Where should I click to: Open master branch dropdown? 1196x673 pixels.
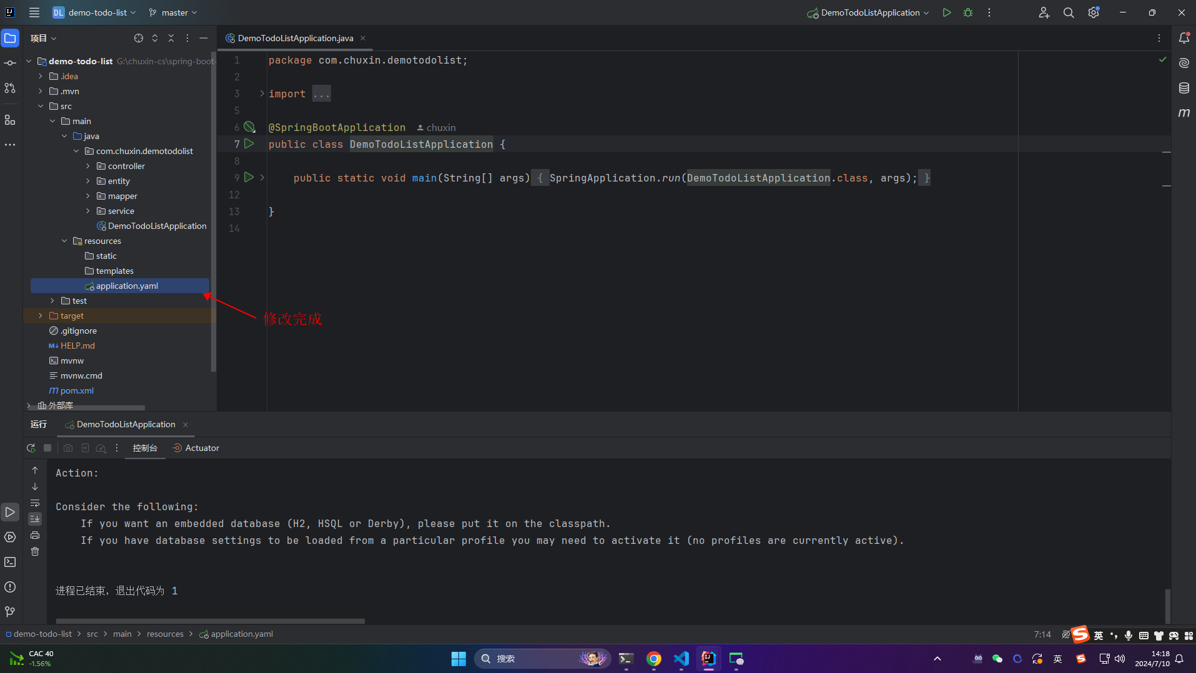point(173,12)
